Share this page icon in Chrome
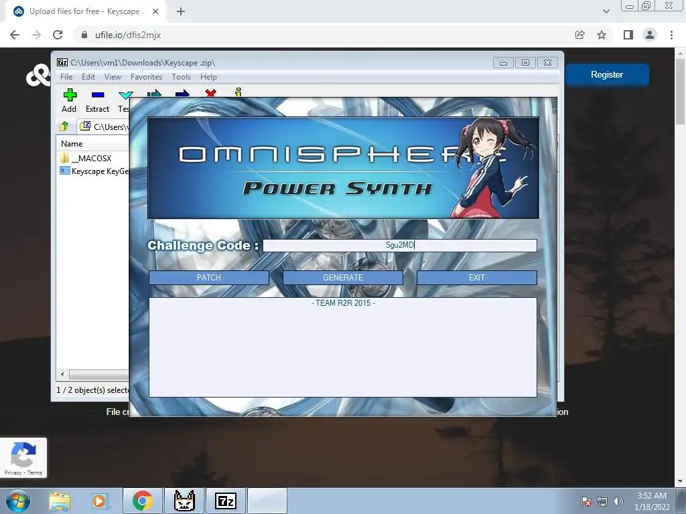Screen dimensions: 686x514 coord(579,35)
